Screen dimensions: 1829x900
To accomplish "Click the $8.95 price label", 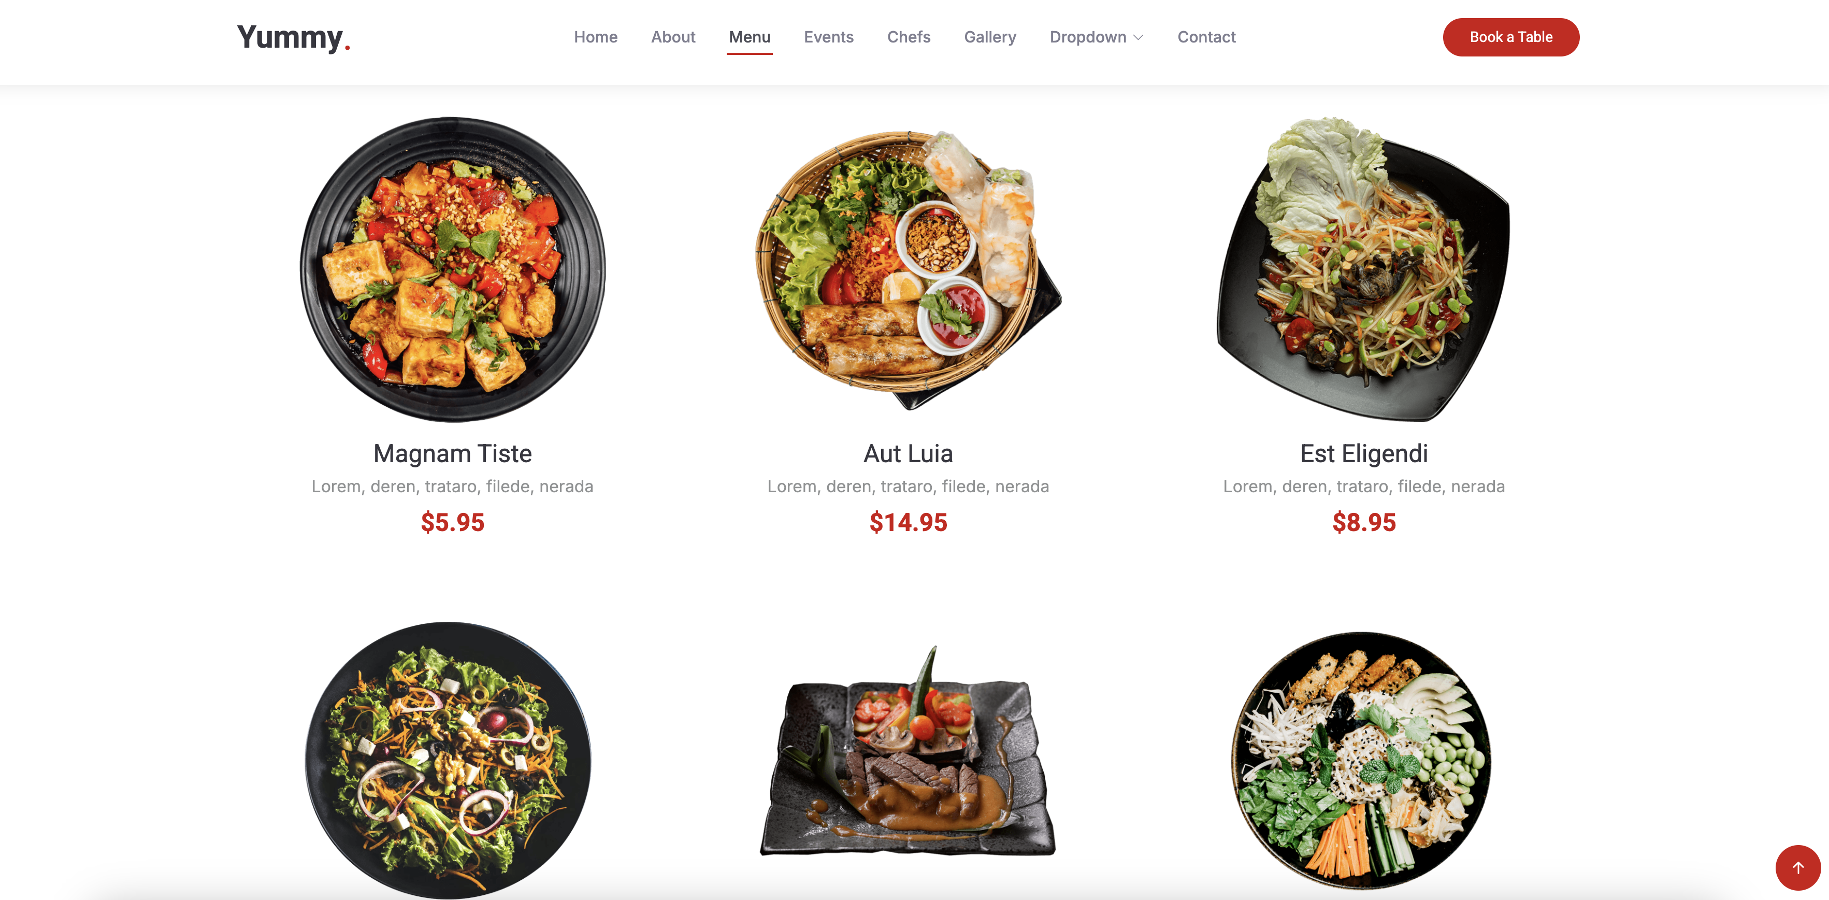I will coord(1363,522).
